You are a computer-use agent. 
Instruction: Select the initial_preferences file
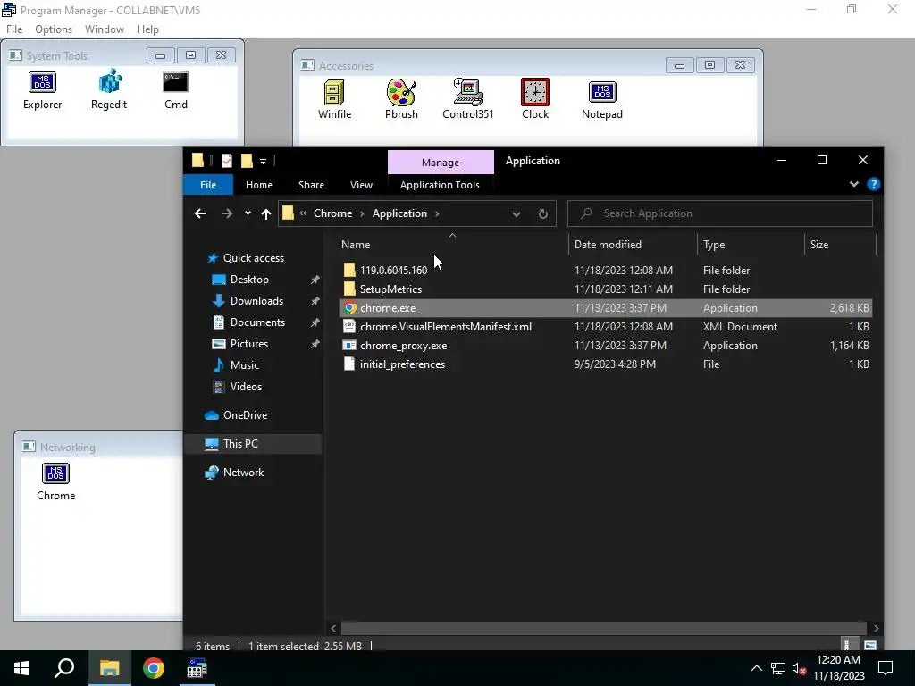pos(605,364)
